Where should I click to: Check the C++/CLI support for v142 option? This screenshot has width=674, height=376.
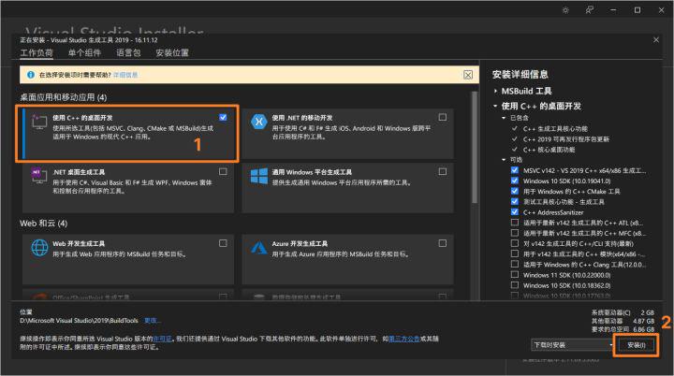515,243
